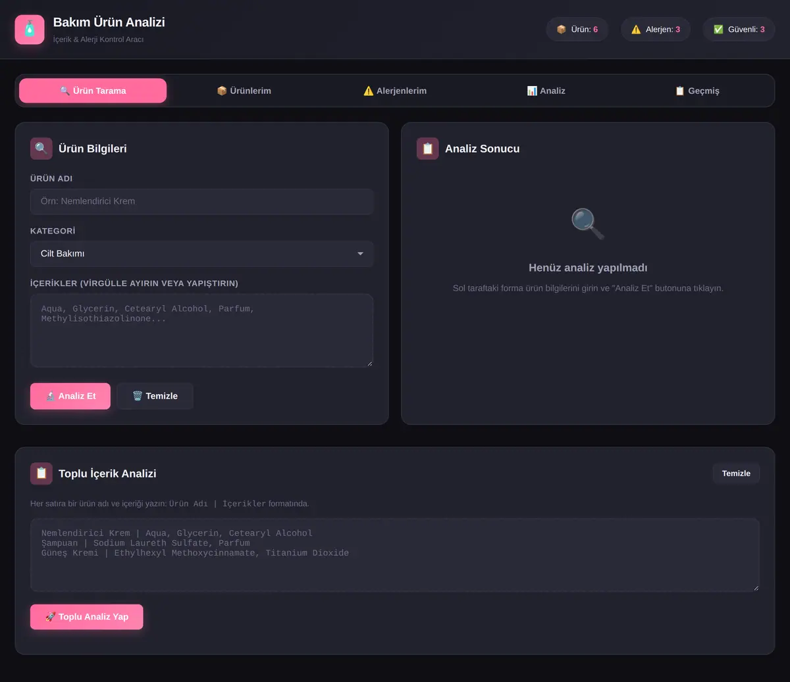
Task: Focus the Ürün Adı input field
Action: pos(201,201)
